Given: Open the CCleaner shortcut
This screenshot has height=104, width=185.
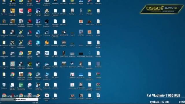Looking at the screenshot, I should 29,43.
